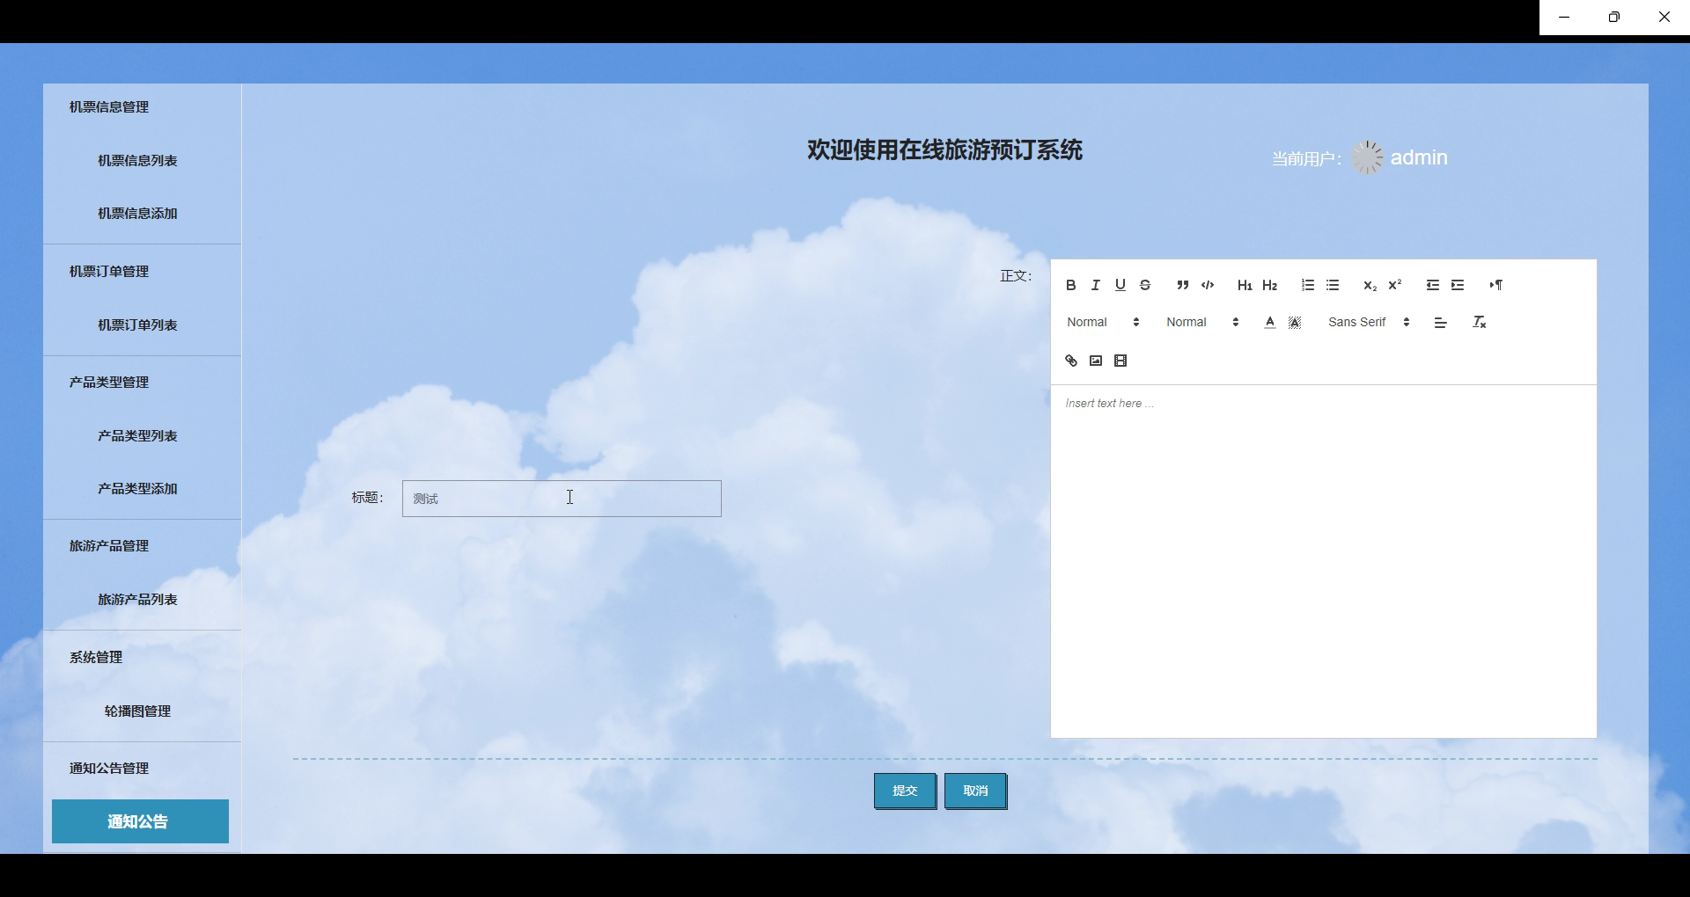Create a bulleted list
1690x897 pixels.
click(x=1332, y=285)
